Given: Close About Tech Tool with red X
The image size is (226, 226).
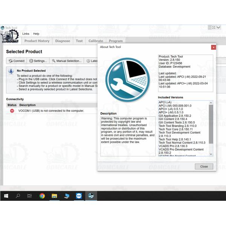Looking at the screenshot, I should [x=214, y=47].
